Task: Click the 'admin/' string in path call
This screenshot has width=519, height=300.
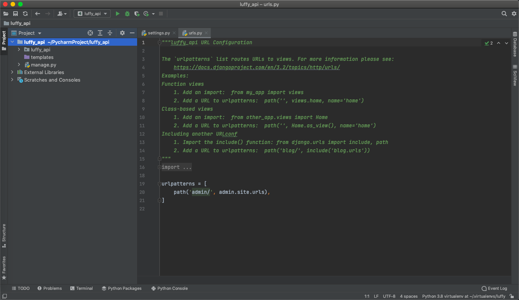Action: click(x=201, y=192)
